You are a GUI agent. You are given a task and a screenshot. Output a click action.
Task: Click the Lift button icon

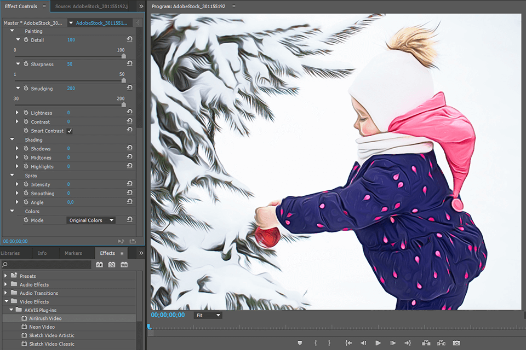click(x=426, y=343)
